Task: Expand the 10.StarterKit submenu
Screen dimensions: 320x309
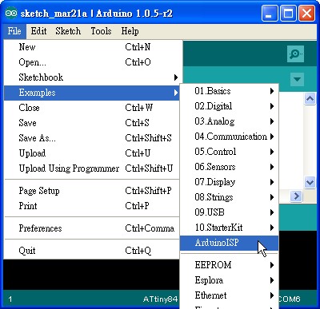Action: point(230,228)
